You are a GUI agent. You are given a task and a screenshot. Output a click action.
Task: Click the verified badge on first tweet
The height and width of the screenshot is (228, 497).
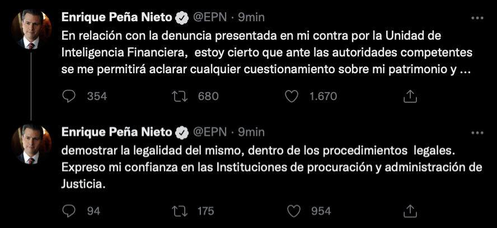pyautogui.click(x=182, y=17)
